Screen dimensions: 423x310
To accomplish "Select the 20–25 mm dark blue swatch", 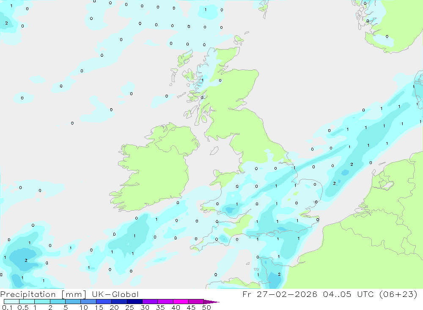I will pyautogui.click(x=119, y=302).
